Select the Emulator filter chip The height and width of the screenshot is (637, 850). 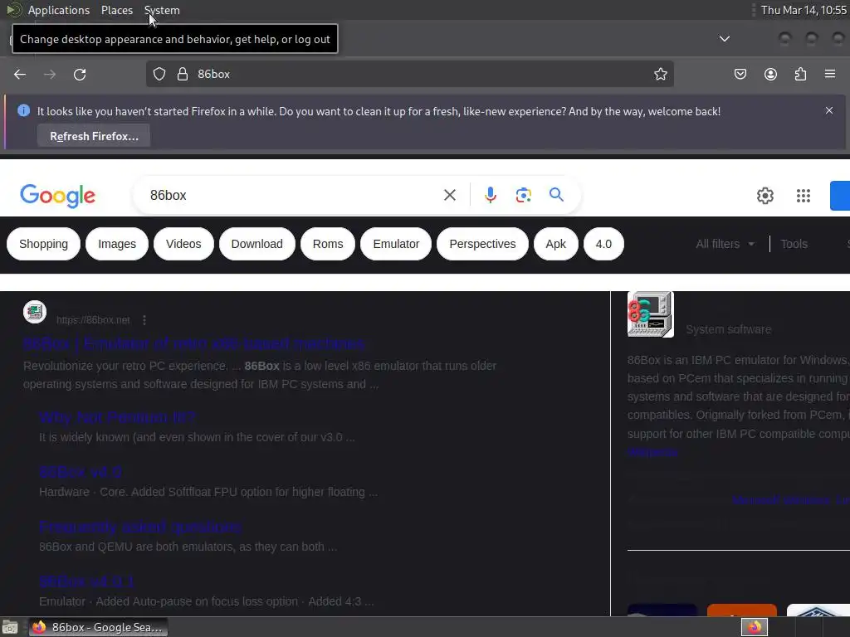(x=396, y=244)
